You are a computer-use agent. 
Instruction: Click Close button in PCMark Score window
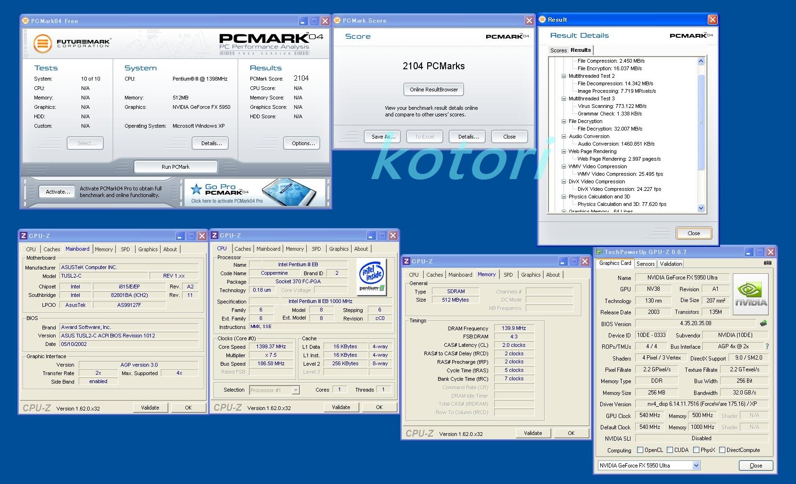click(x=509, y=137)
